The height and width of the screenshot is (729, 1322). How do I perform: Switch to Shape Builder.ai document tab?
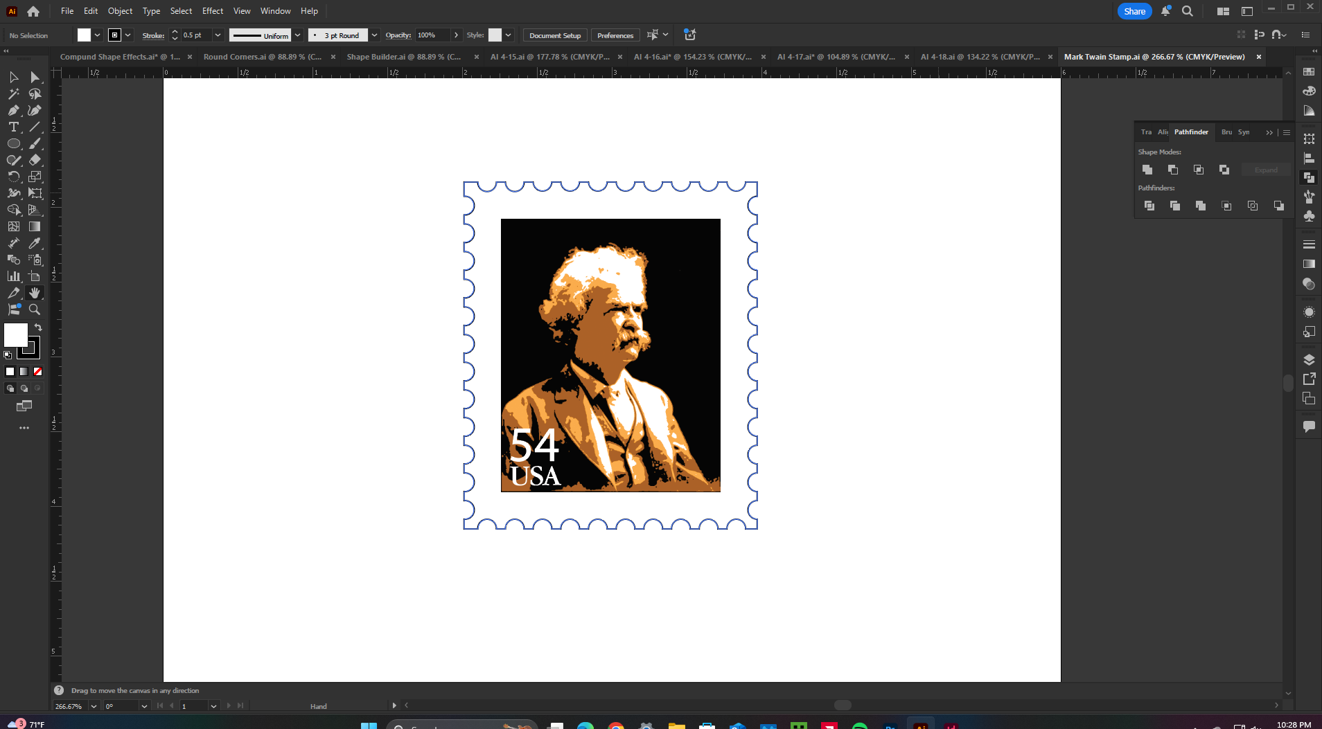coord(404,57)
